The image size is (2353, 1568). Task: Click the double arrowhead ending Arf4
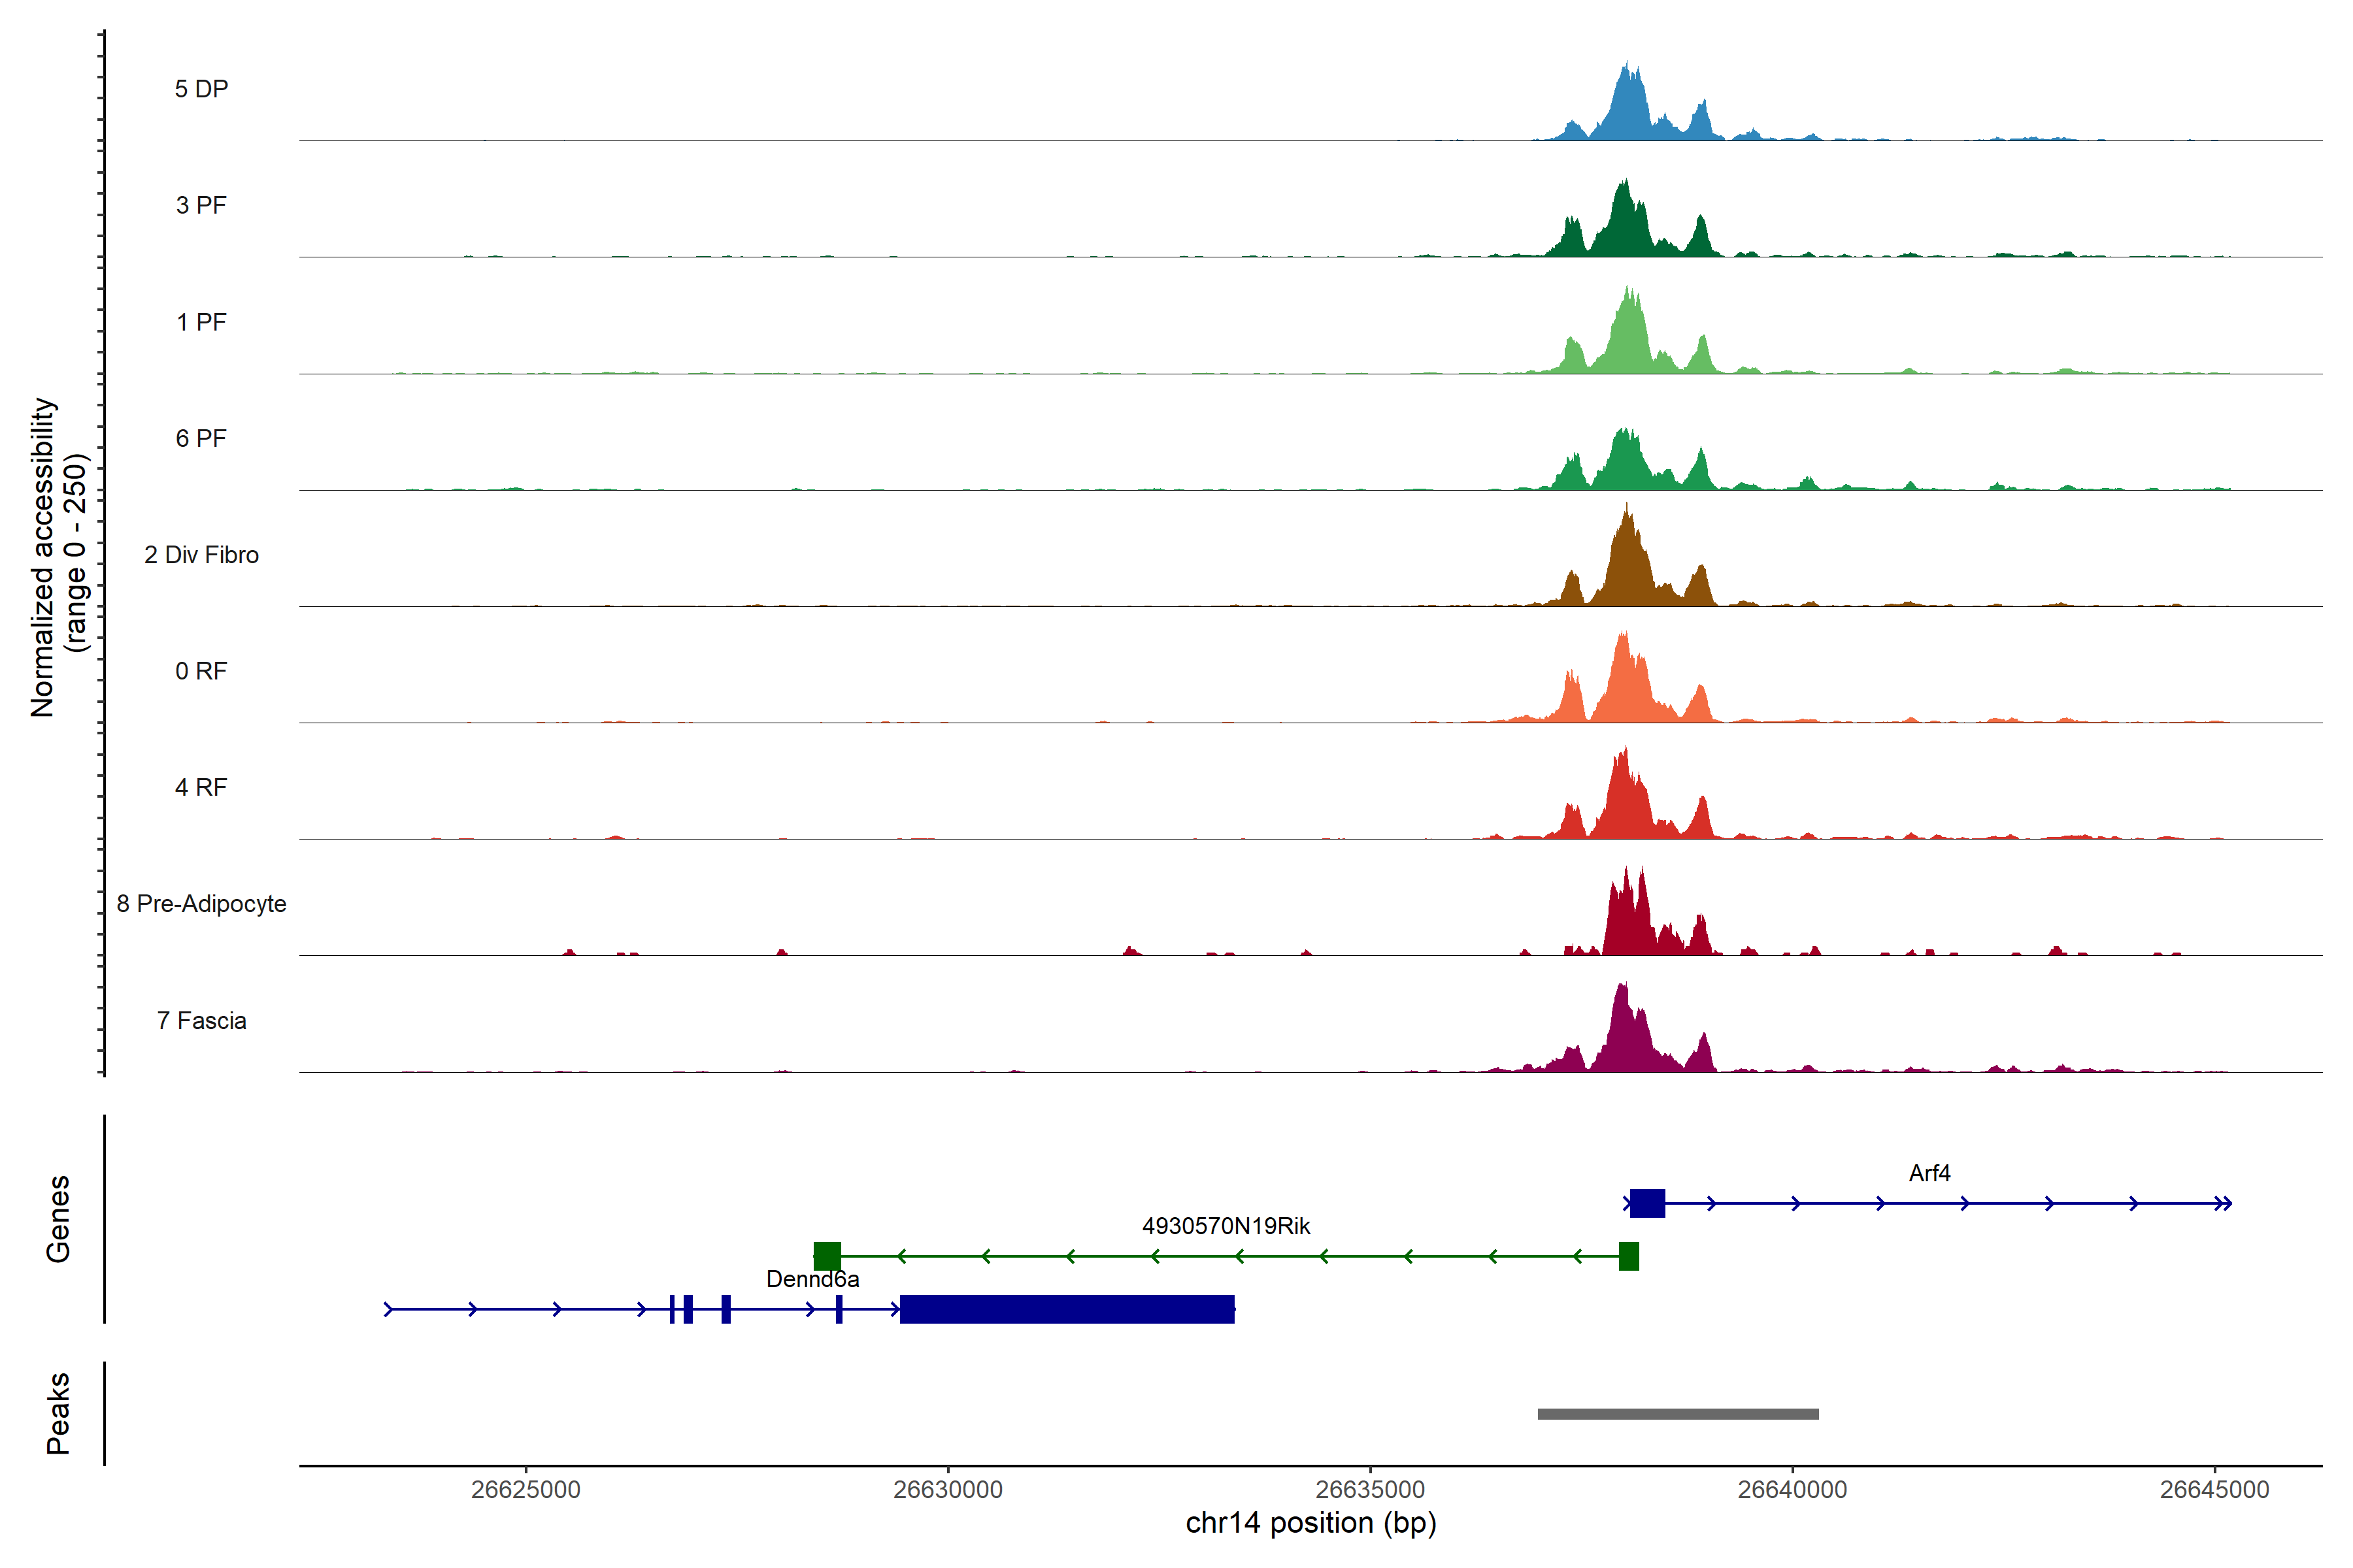[2223, 1203]
